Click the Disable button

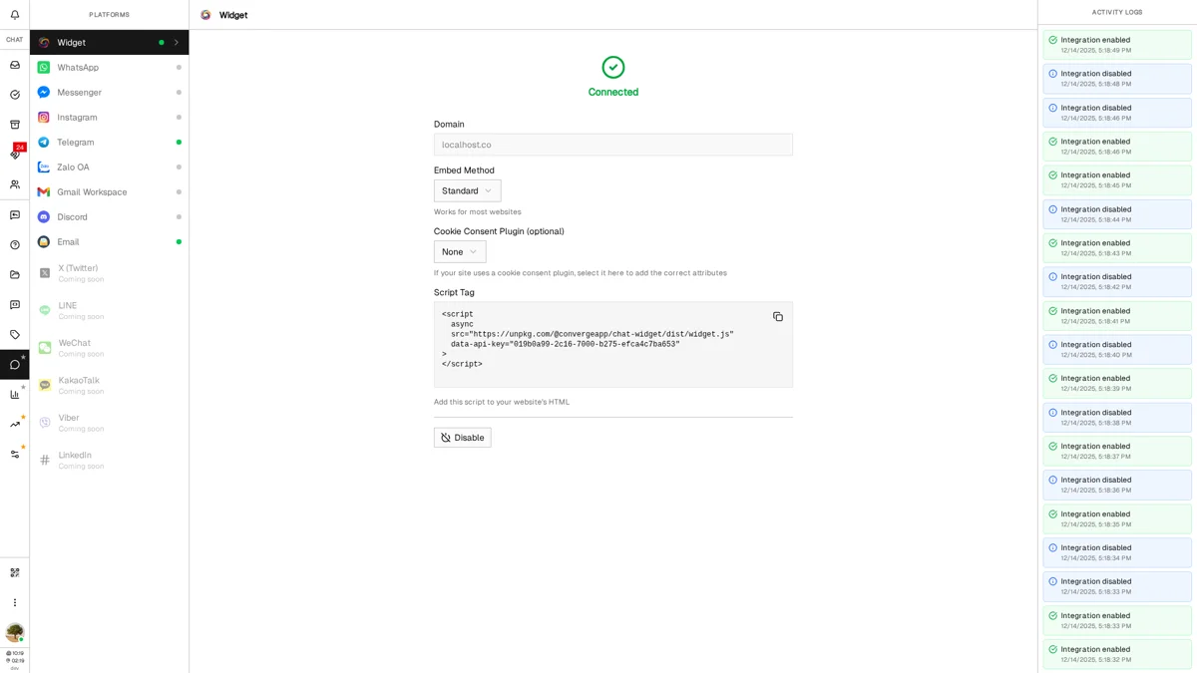tap(462, 437)
